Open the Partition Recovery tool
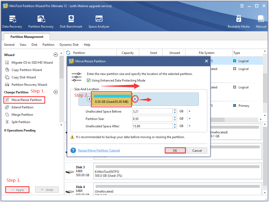 coord(41,21)
